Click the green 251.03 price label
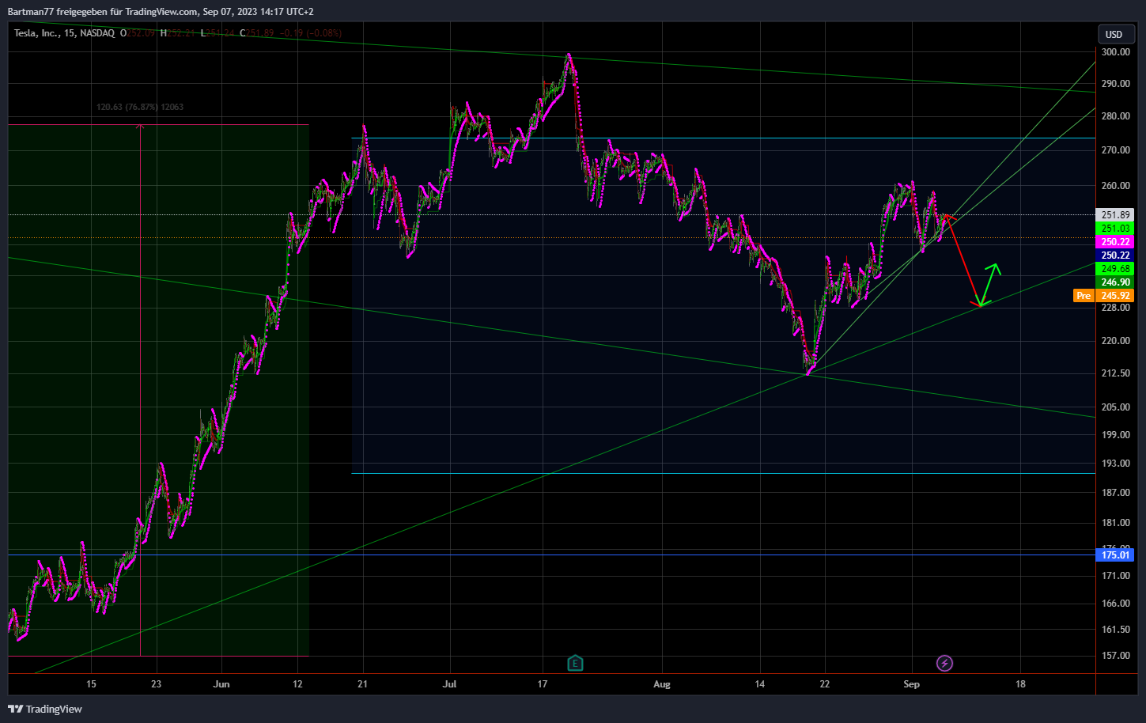This screenshot has height=723, width=1146. pyautogui.click(x=1116, y=229)
